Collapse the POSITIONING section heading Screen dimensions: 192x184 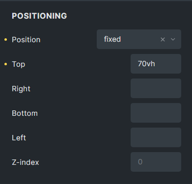click(39, 16)
